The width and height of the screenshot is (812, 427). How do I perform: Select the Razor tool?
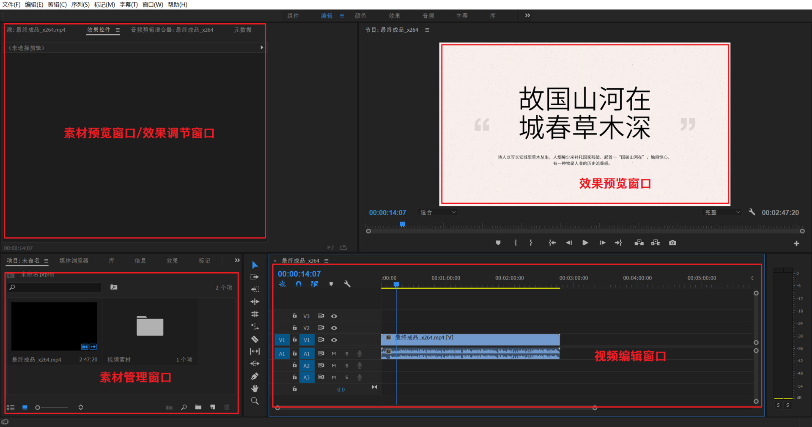click(x=255, y=339)
